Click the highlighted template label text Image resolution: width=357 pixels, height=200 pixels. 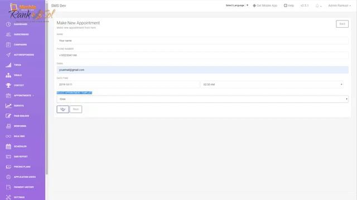(x=74, y=93)
